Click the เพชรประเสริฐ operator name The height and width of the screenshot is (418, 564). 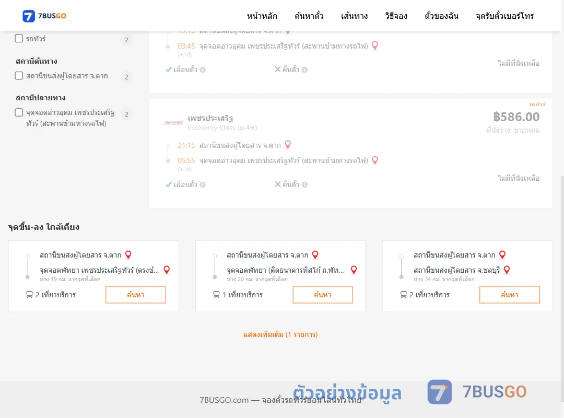[x=210, y=118]
